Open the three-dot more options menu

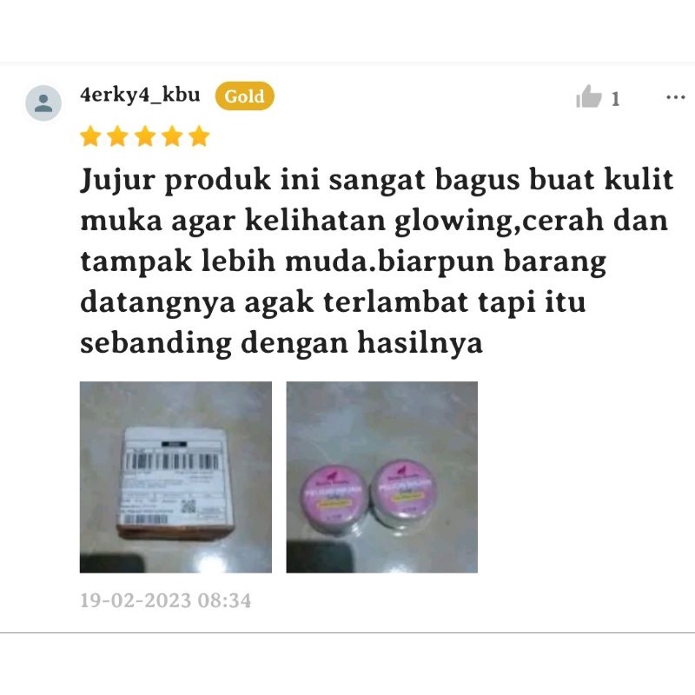point(676,97)
